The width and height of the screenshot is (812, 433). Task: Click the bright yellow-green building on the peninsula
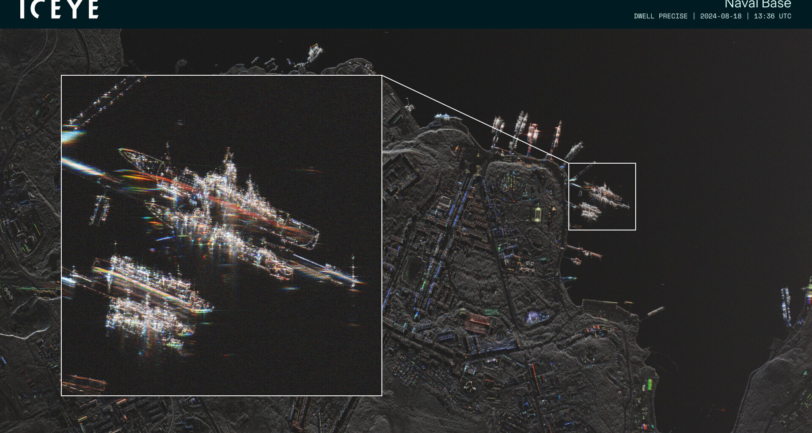(x=538, y=214)
